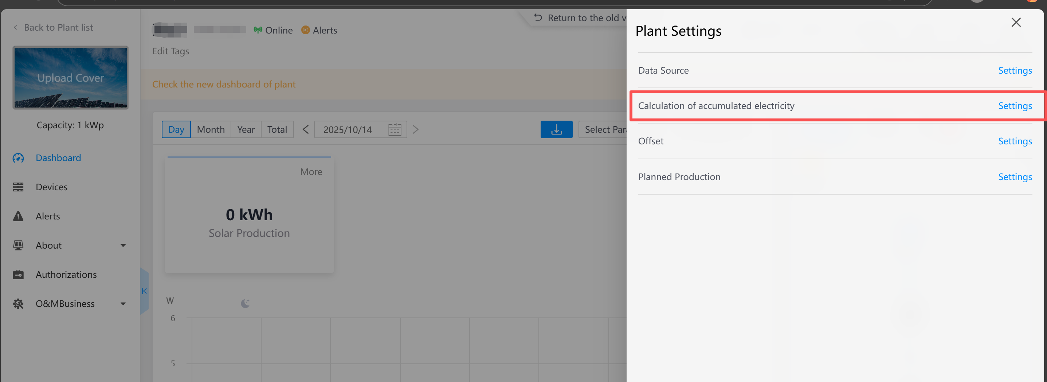Click the Devices list icon
The height and width of the screenshot is (382, 1047).
click(x=18, y=187)
